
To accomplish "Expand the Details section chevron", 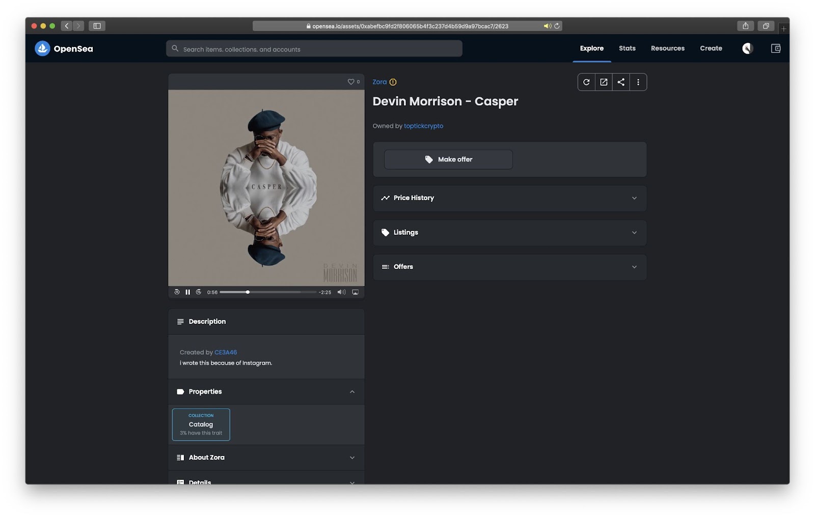I will click(352, 482).
